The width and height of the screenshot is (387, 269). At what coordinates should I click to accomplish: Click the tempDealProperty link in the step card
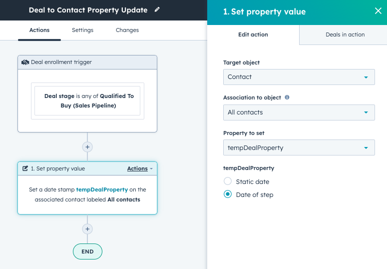point(102,189)
